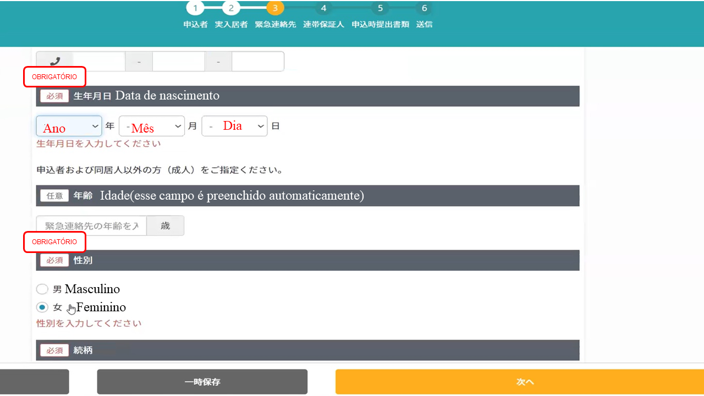Go to step 1 申込者 circle

pos(195,8)
